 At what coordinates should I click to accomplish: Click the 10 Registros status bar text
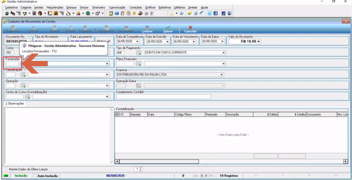point(229,176)
